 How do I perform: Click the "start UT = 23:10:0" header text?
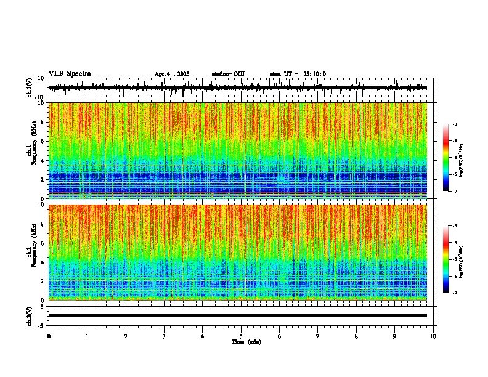pos(298,74)
